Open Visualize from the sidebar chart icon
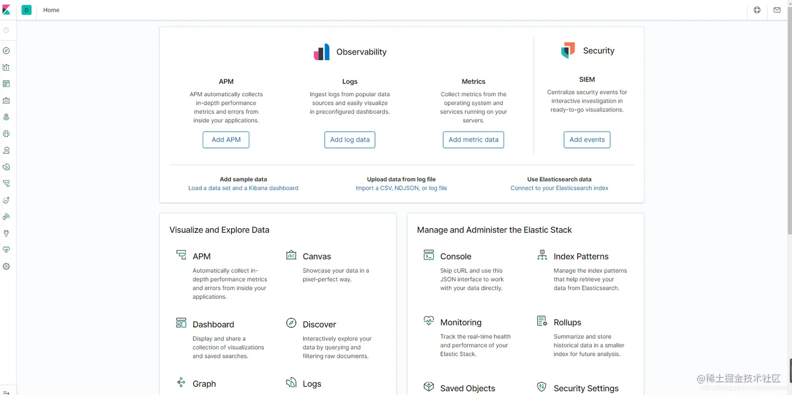This screenshot has width=792, height=395. coord(6,67)
